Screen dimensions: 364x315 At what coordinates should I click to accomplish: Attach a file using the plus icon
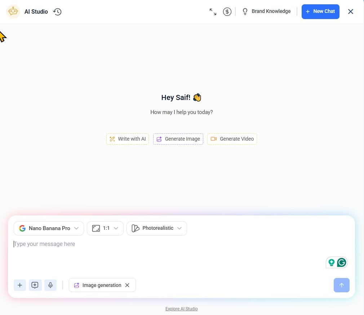coord(20,285)
